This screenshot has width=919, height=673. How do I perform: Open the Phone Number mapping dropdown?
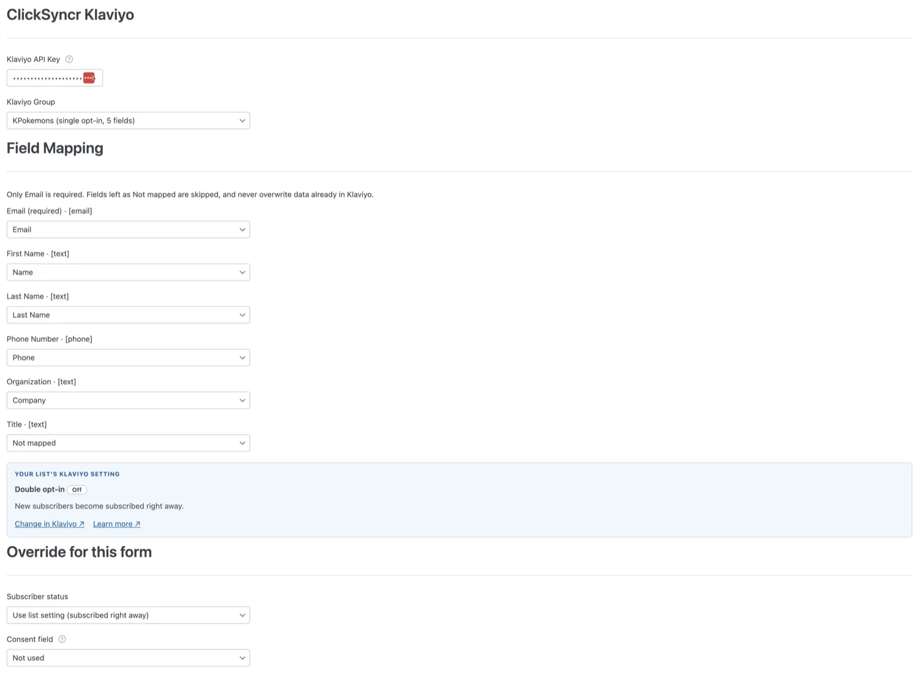coord(128,358)
